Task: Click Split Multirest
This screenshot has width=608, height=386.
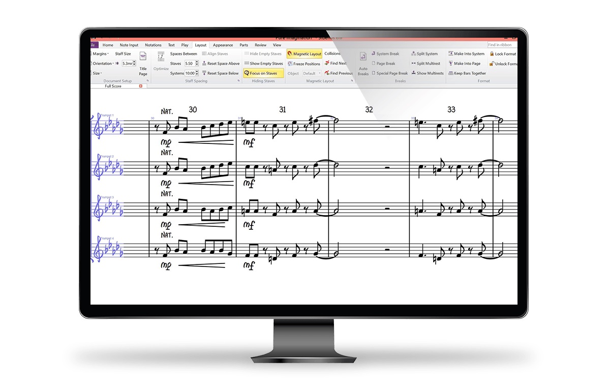Action: point(425,64)
